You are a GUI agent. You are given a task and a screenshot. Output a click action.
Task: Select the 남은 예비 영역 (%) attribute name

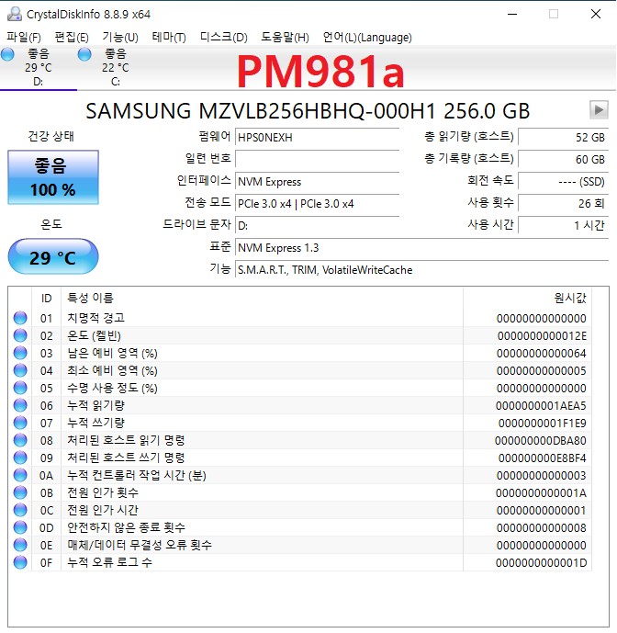(x=112, y=353)
